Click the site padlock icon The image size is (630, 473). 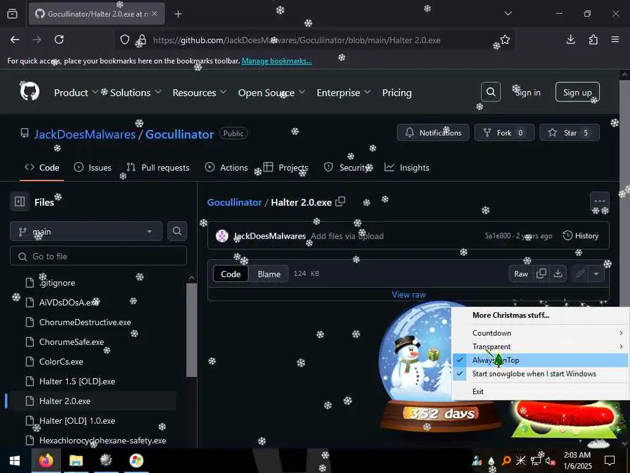click(x=142, y=39)
